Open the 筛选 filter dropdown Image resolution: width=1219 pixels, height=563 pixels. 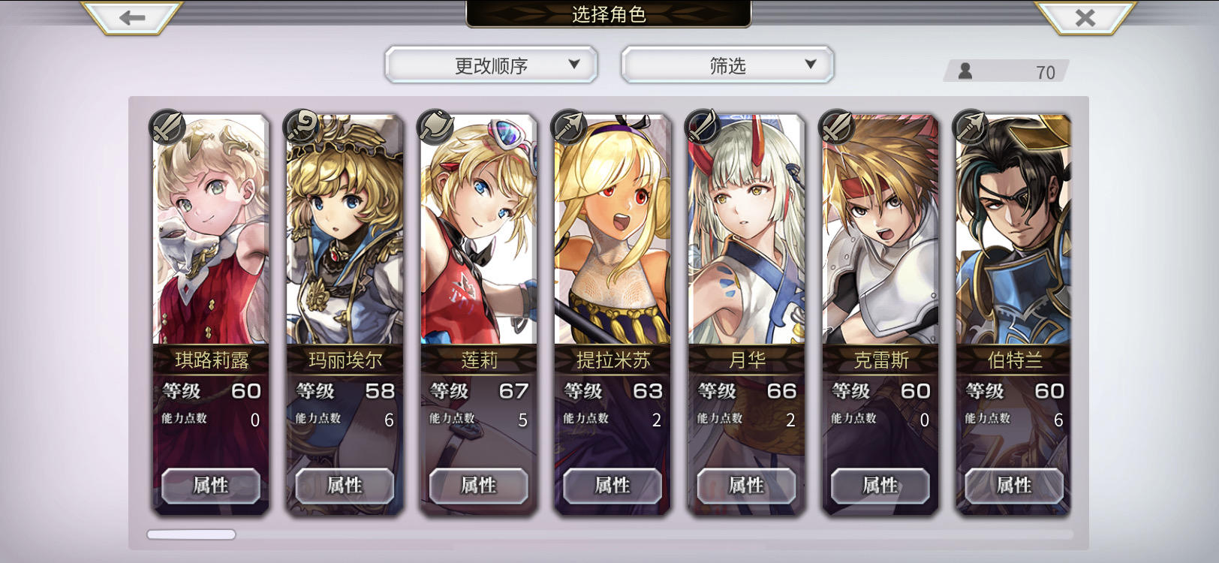point(727,65)
